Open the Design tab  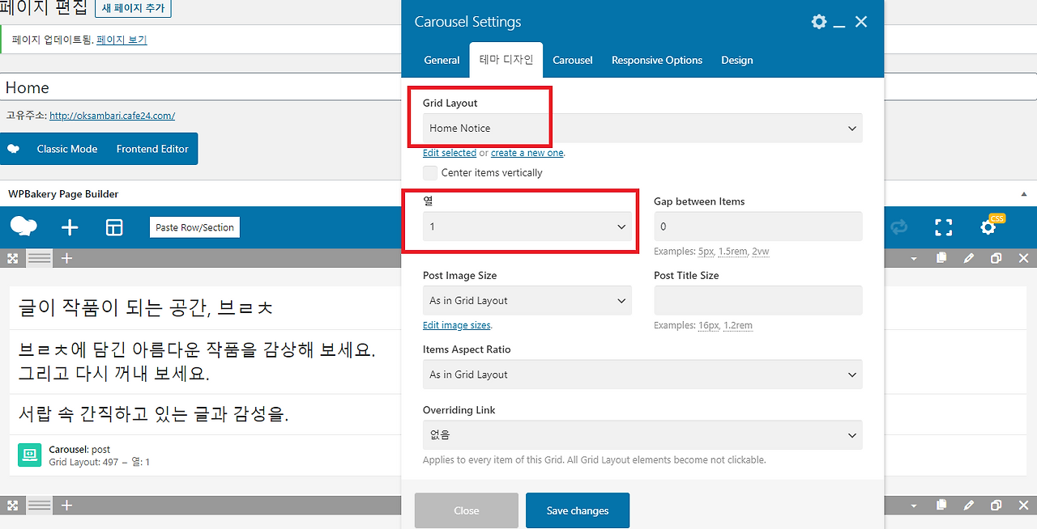[736, 60]
